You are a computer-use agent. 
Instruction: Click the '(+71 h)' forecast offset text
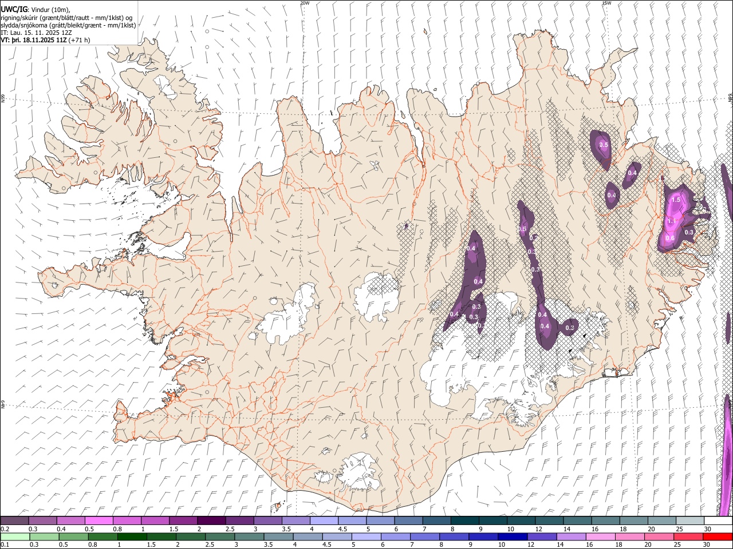pyautogui.click(x=80, y=40)
